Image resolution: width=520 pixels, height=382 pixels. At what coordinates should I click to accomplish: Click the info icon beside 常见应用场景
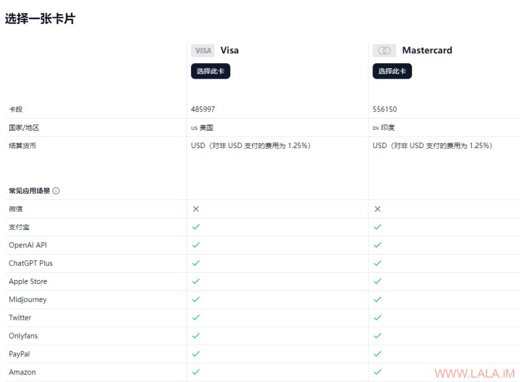click(56, 190)
